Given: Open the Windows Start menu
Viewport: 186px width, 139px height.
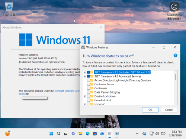Looking at the screenshot, I should (51, 133).
